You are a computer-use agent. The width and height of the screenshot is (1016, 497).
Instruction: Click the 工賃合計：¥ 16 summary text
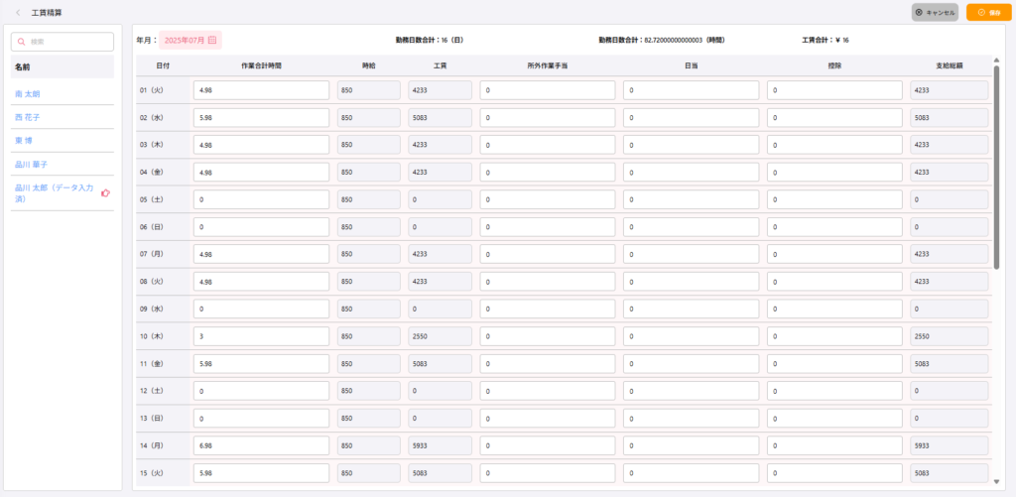point(825,40)
